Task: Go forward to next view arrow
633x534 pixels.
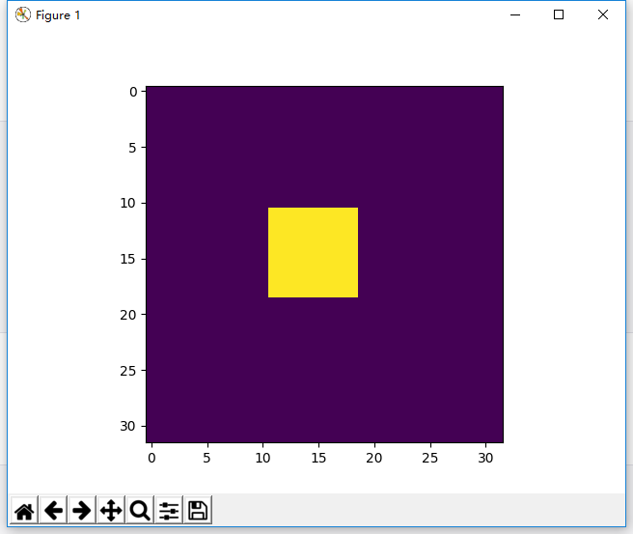Action: pyautogui.click(x=82, y=511)
